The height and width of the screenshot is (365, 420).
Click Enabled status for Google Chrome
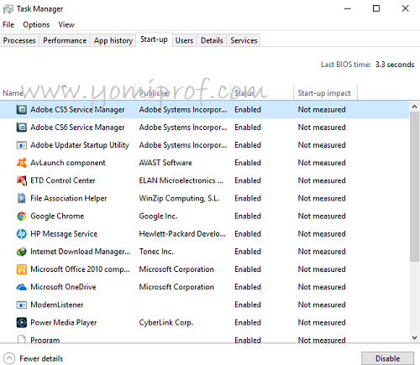248,216
